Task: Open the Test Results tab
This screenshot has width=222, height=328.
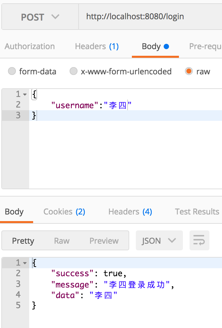Action: (x=197, y=212)
